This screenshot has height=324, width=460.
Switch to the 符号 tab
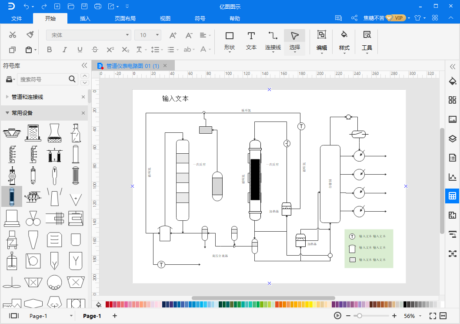[x=200, y=18]
